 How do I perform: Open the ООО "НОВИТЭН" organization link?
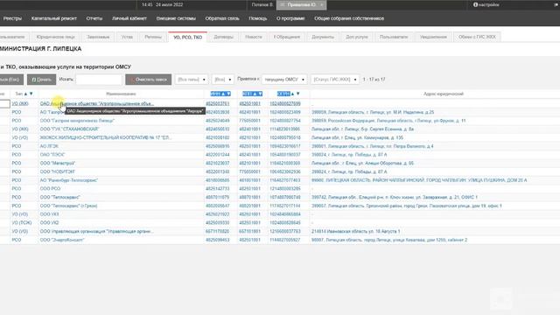tap(58, 171)
